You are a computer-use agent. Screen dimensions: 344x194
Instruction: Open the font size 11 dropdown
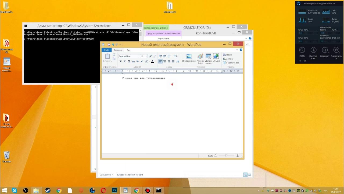(x=146, y=56)
